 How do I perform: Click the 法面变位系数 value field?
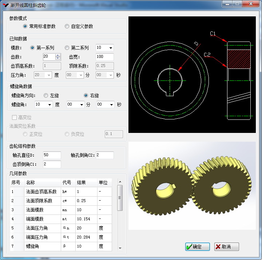tap(114, 134)
